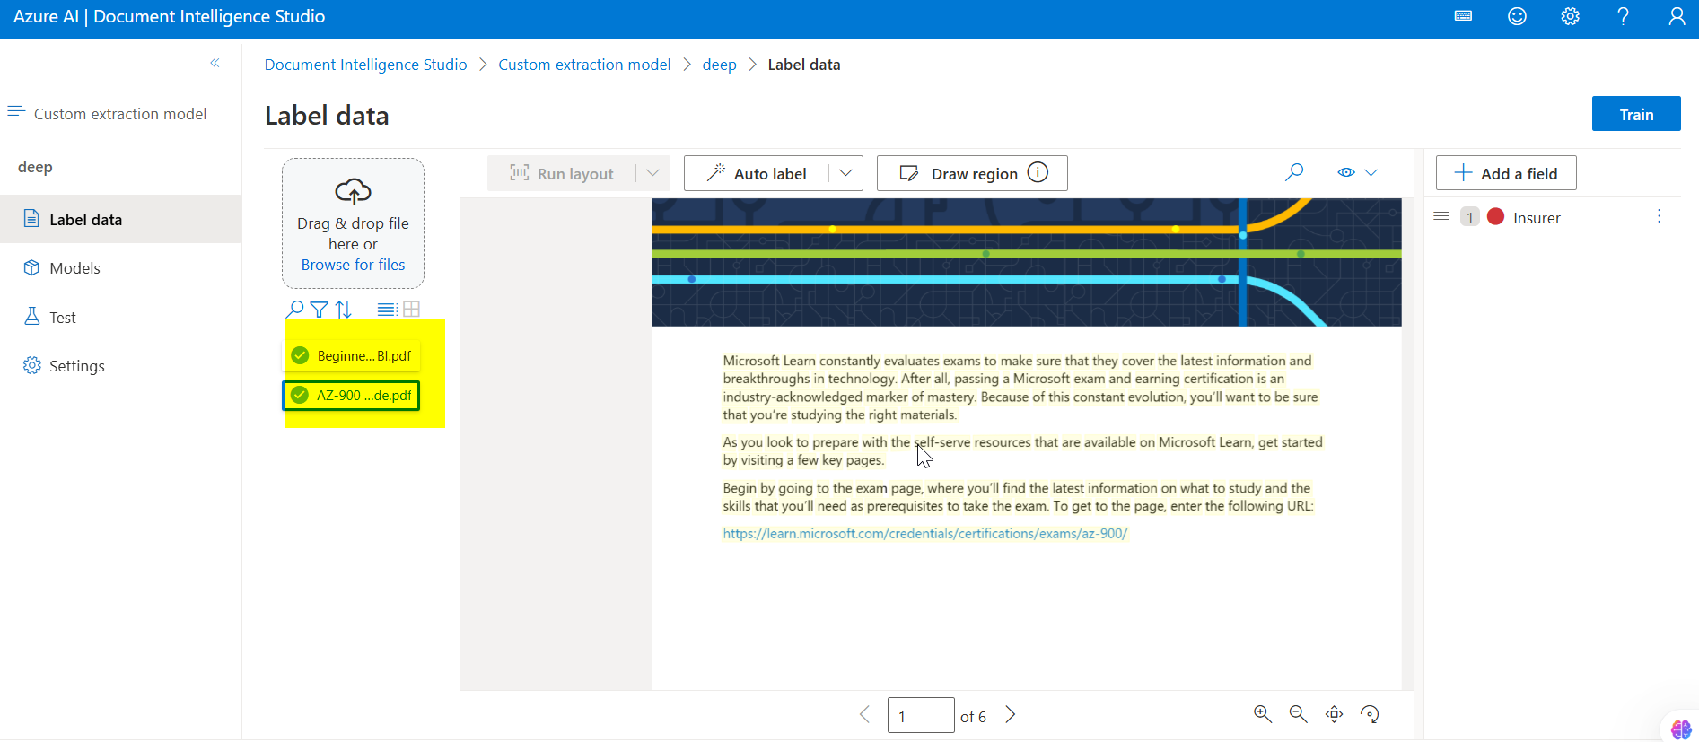Go to Custom extraction model breadcrumb
This screenshot has height=742, width=1699.
[x=584, y=65]
